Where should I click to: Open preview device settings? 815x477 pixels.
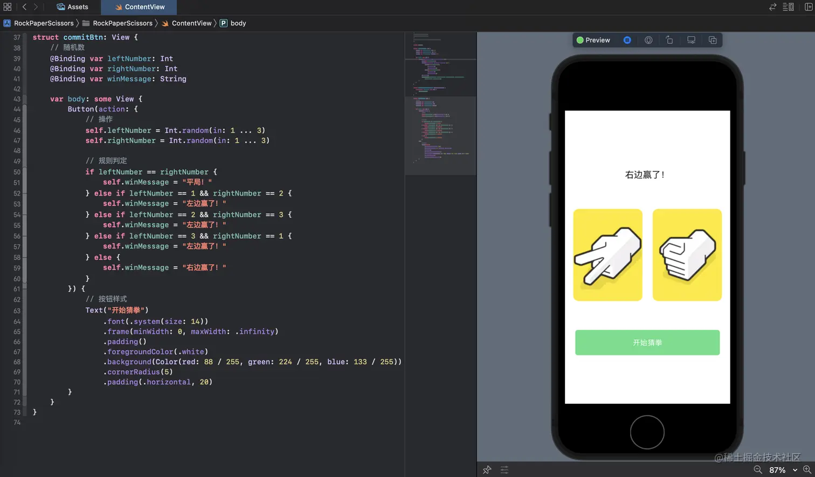[691, 40]
